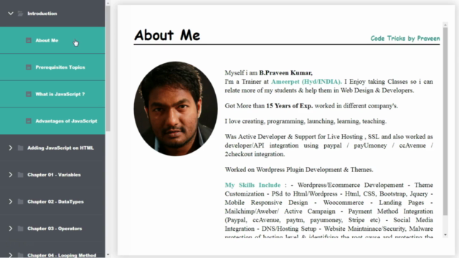The height and width of the screenshot is (258, 459).
Task: Click the My Skills Include heading text
Action: click(x=252, y=185)
